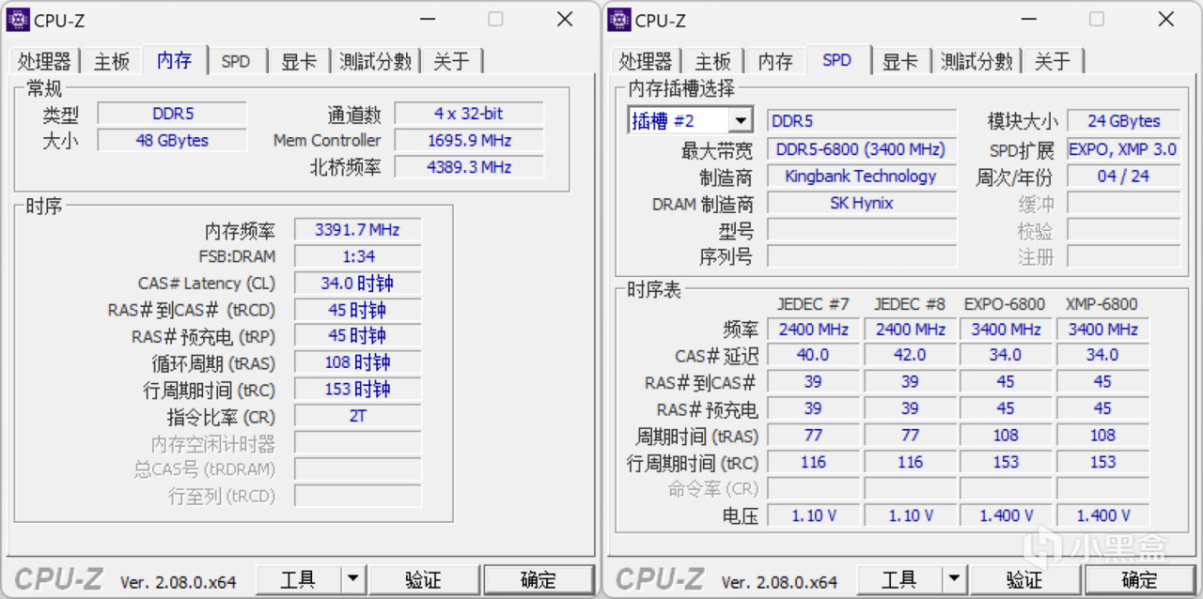Select the 内存 tab in left window

175,59
